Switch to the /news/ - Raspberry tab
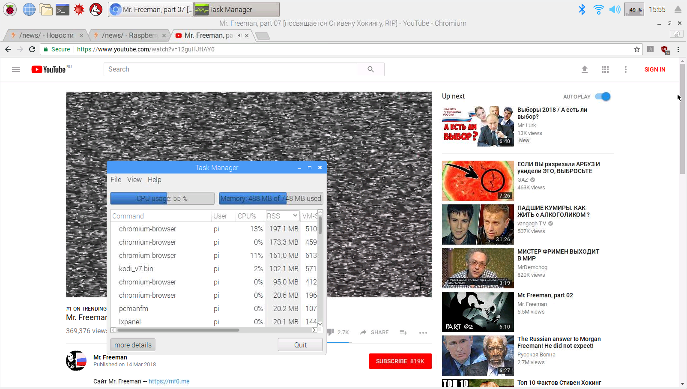Screen dimensions: 687x389 [x=130, y=36]
